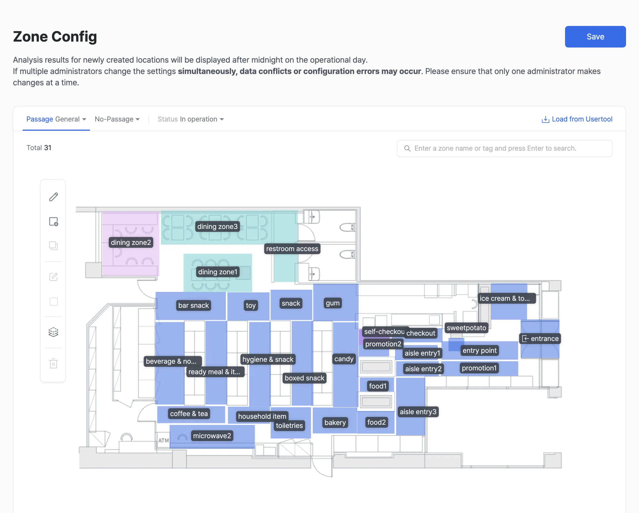Select the pencil draw tool
The image size is (639, 513).
(x=53, y=197)
